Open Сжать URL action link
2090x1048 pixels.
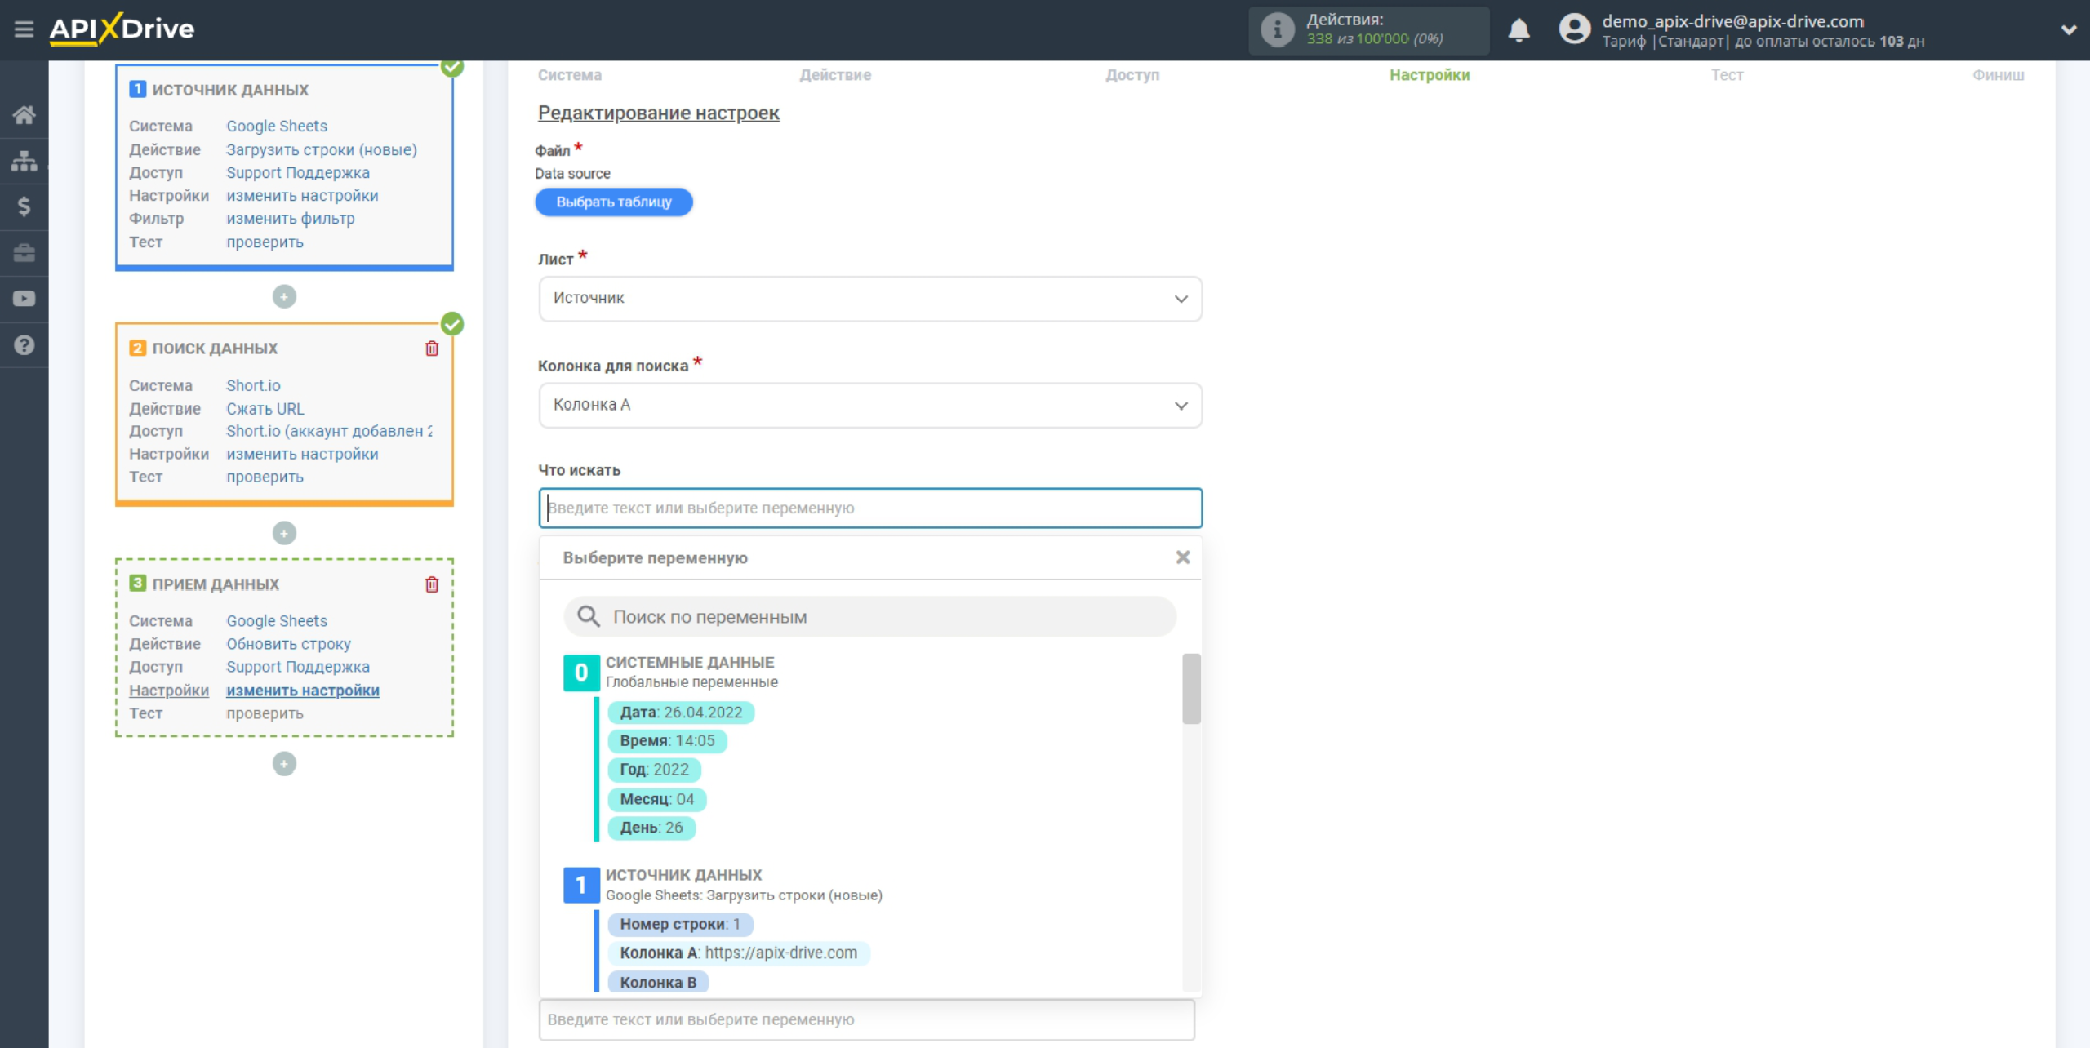265,409
